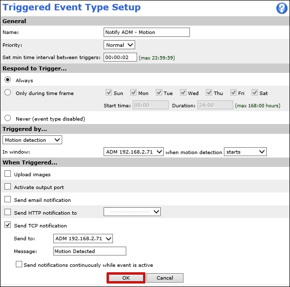
Task: Open the Priority Normal dropdown
Action: click(119, 45)
